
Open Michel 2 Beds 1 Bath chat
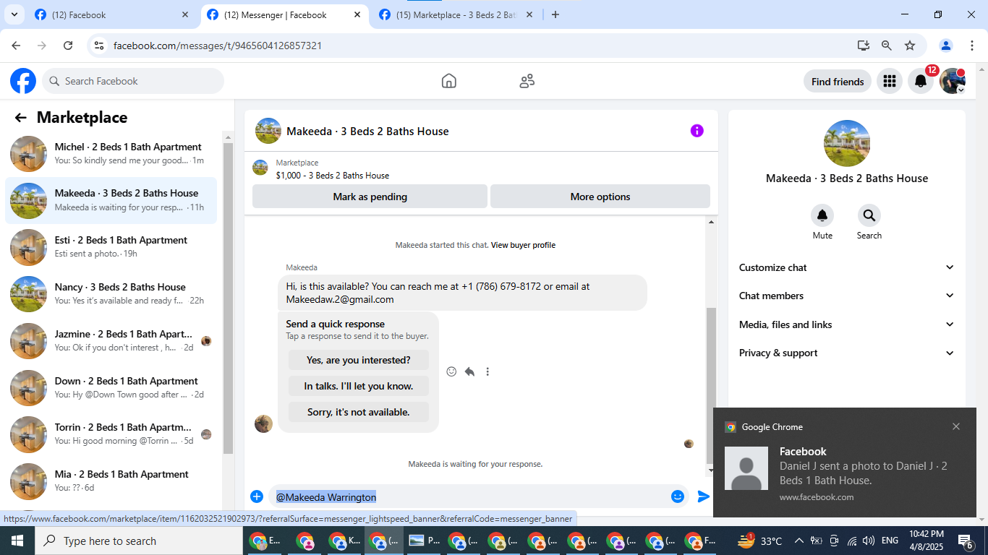click(x=111, y=154)
